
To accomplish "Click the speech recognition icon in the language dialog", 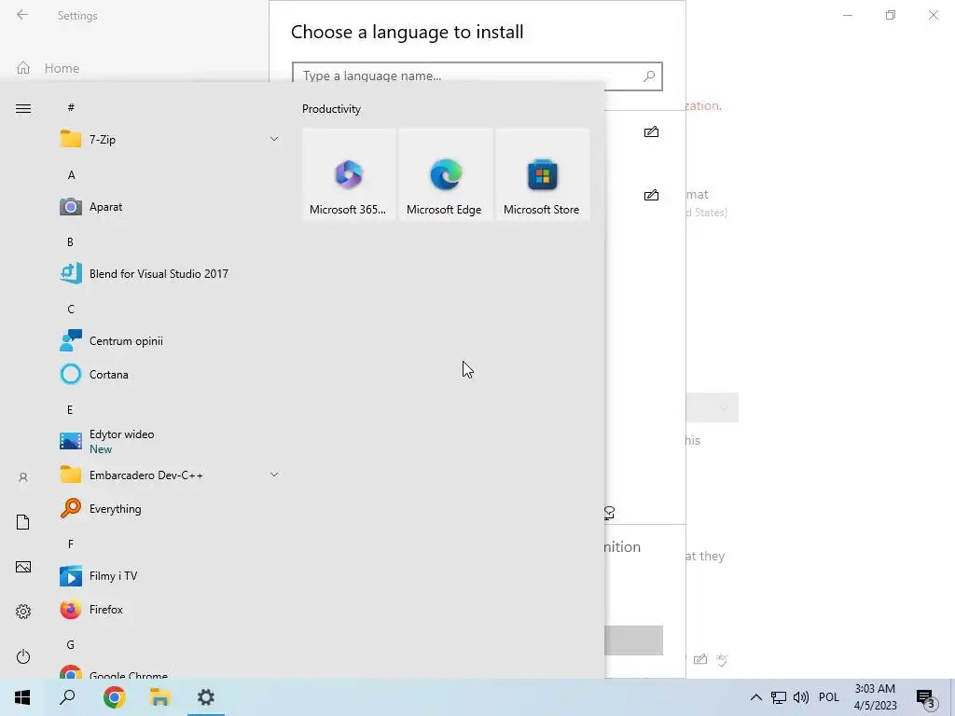I will [x=610, y=513].
